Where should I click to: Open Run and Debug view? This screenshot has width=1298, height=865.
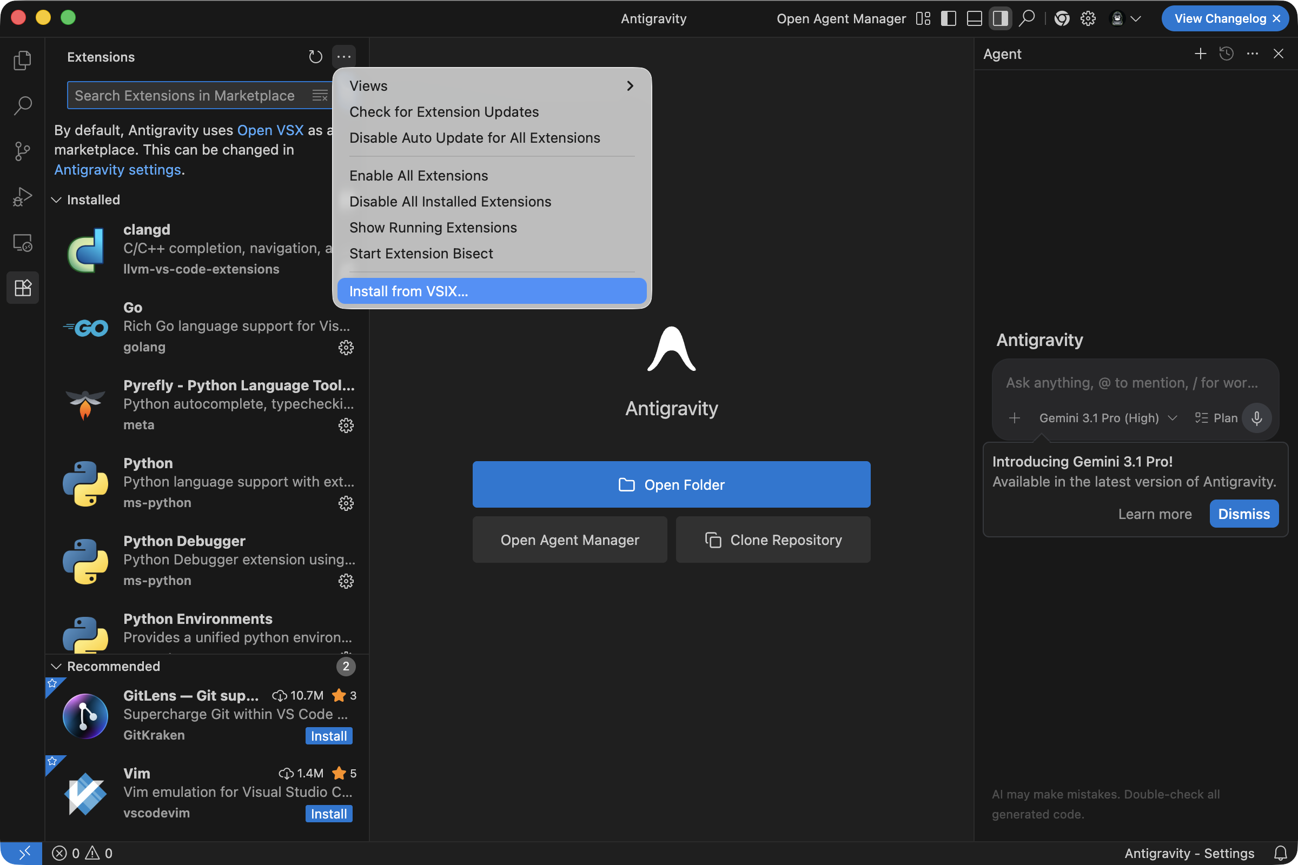point(23,196)
